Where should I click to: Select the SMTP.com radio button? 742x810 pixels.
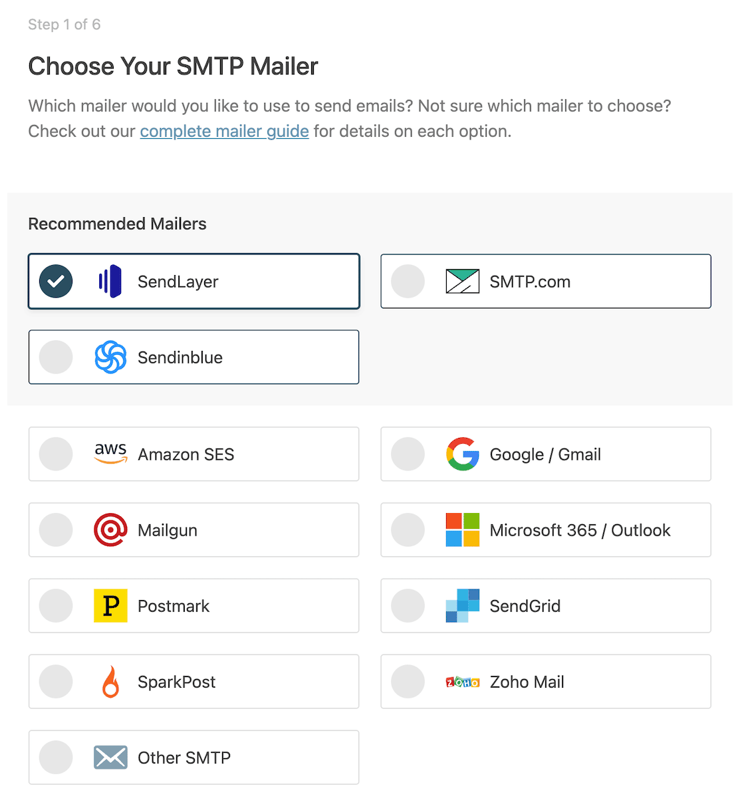click(x=408, y=281)
